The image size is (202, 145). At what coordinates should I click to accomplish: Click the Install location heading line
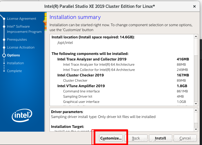point(93,37)
